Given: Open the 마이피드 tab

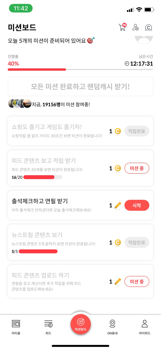Looking at the screenshot, I should click(145, 327).
